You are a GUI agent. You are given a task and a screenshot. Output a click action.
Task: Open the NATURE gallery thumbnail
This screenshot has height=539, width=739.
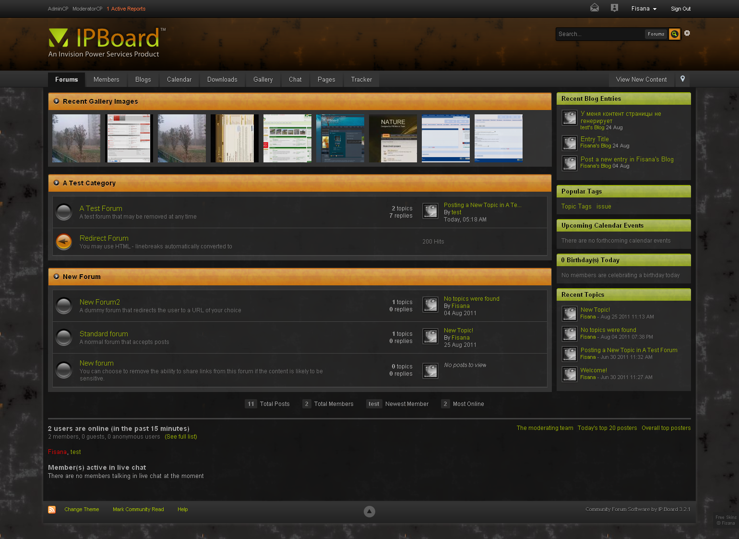(x=393, y=138)
